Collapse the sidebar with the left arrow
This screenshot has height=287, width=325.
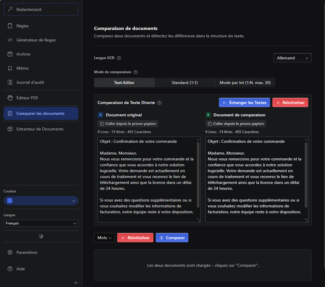pyautogui.click(x=76, y=283)
